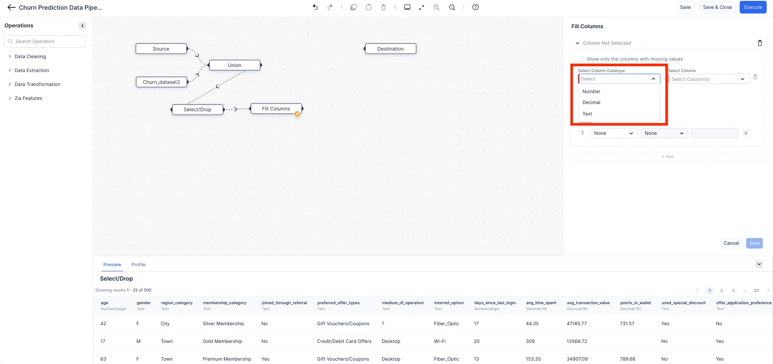Click the Search Operation input field
The image size is (773, 364).
point(45,41)
